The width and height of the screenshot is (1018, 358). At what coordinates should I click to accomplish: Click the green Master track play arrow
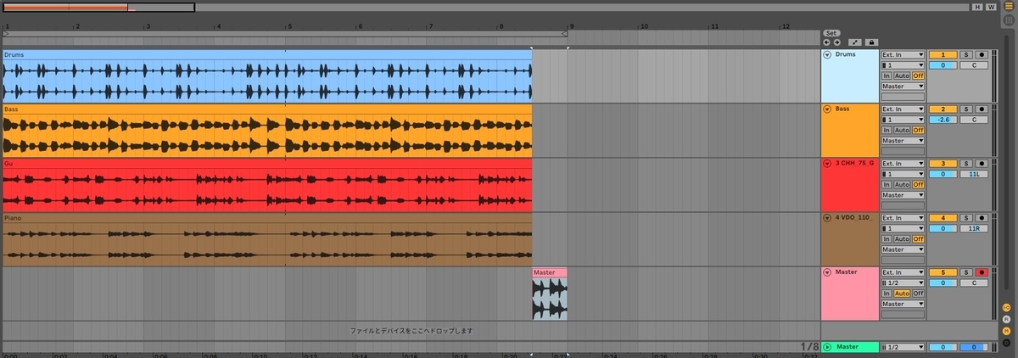[827, 347]
